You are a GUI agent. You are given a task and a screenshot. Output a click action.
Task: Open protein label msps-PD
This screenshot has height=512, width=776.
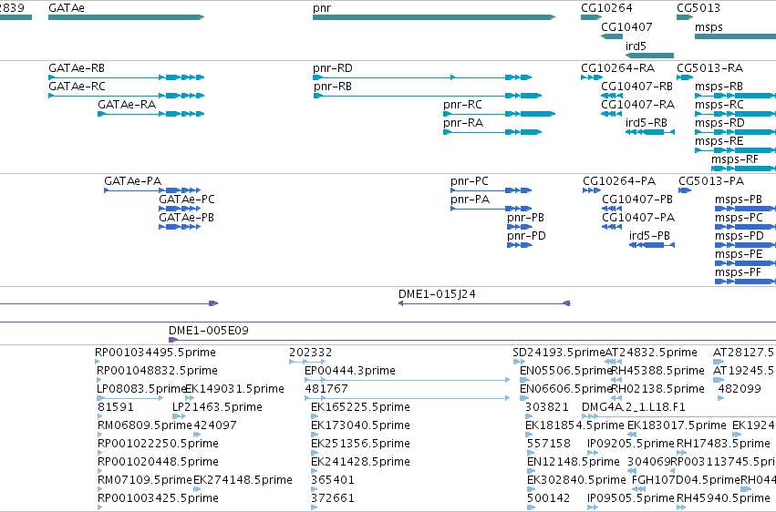[740, 236]
